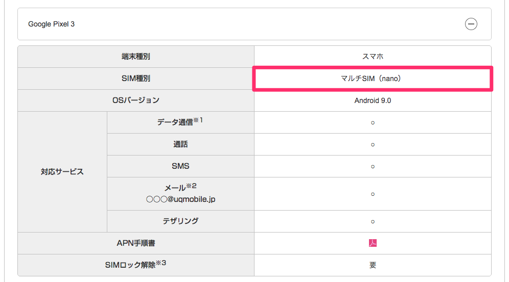The height and width of the screenshot is (282, 509).
Task: Open the APN手順書 PDF document
Action: [373, 243]
